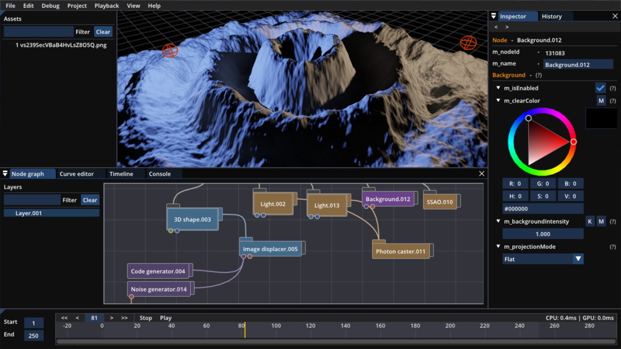The image size is (621, 349).
Task: Click the m_projectionMode help (?) icon
Action: (x=613, y=247)
